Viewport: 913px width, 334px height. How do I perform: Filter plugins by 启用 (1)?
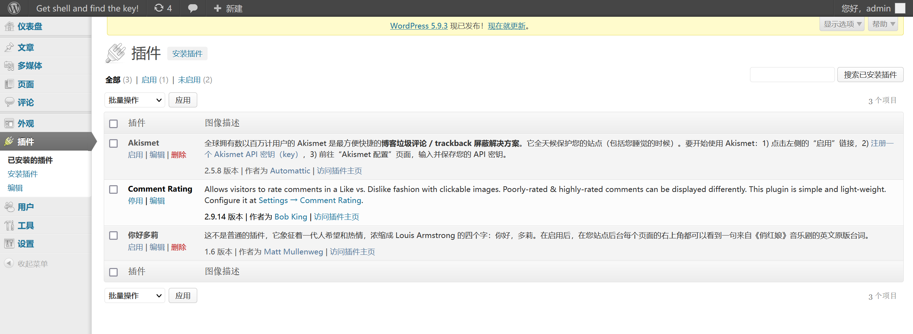click(155, 80)
